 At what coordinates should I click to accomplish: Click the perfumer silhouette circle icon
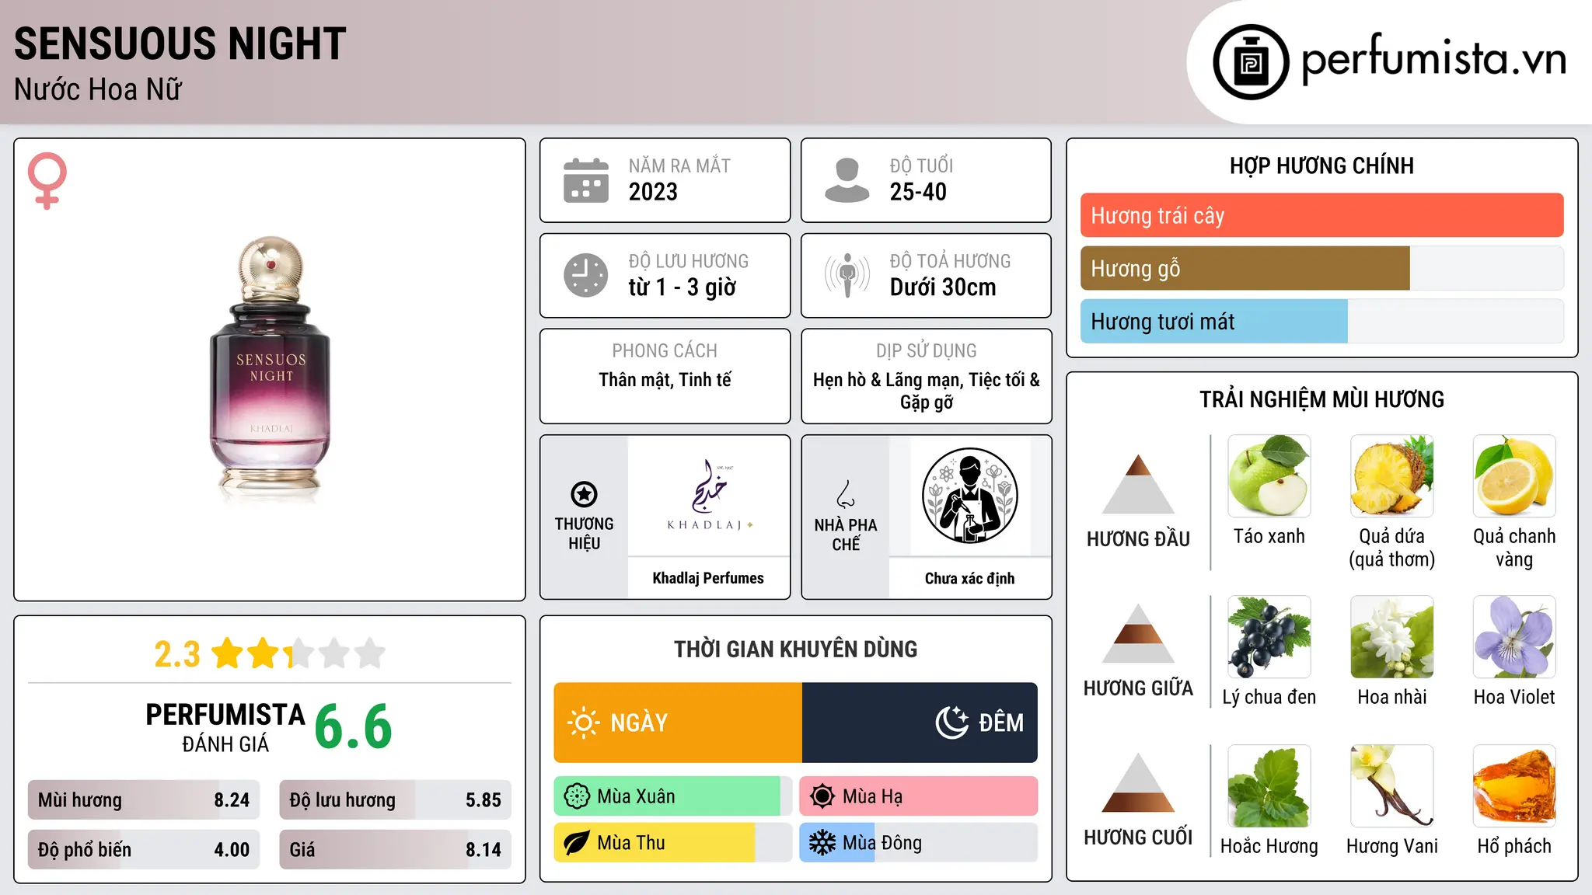pos(969,496)
